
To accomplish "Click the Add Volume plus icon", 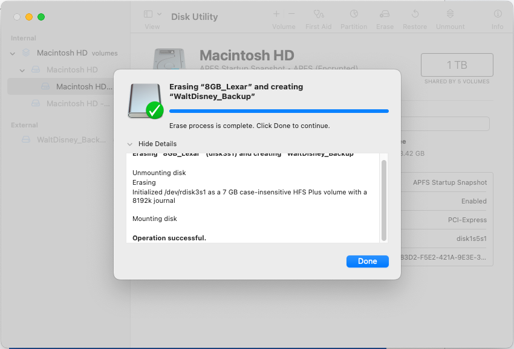I will pyautogui.click(x=276, y=14).
